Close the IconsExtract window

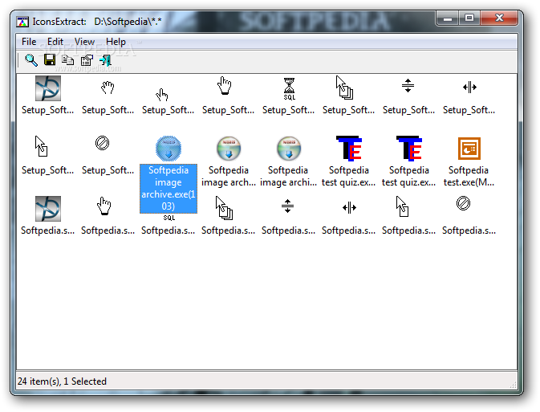(x=499, y=18)
